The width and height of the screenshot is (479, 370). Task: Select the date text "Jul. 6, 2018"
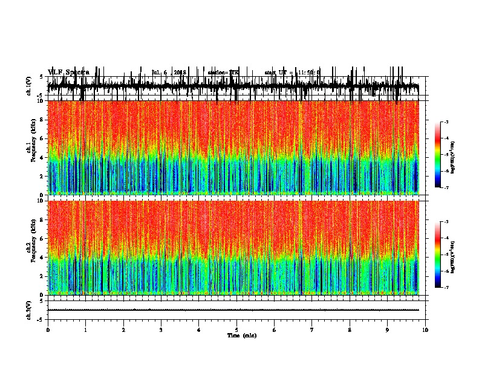coord(169,73)
